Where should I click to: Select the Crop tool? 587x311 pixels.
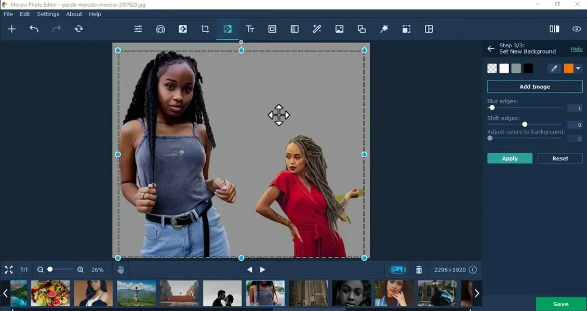(x=205, y=29)
